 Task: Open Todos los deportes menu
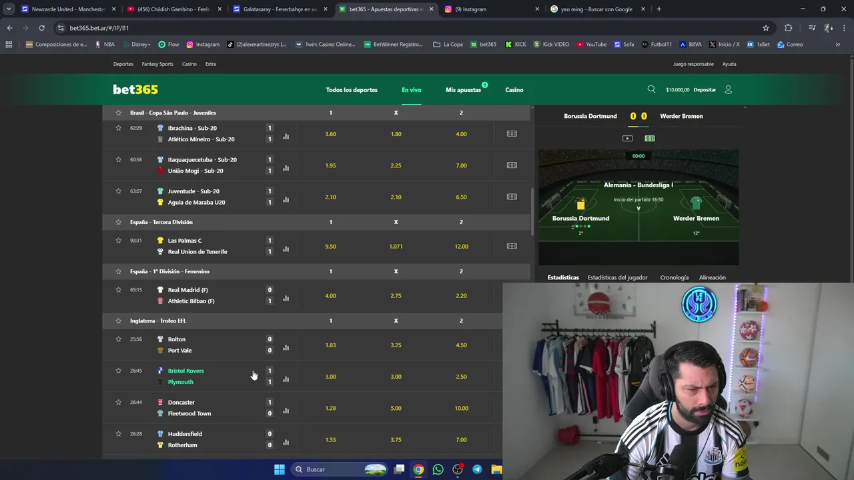click(352, 89)
